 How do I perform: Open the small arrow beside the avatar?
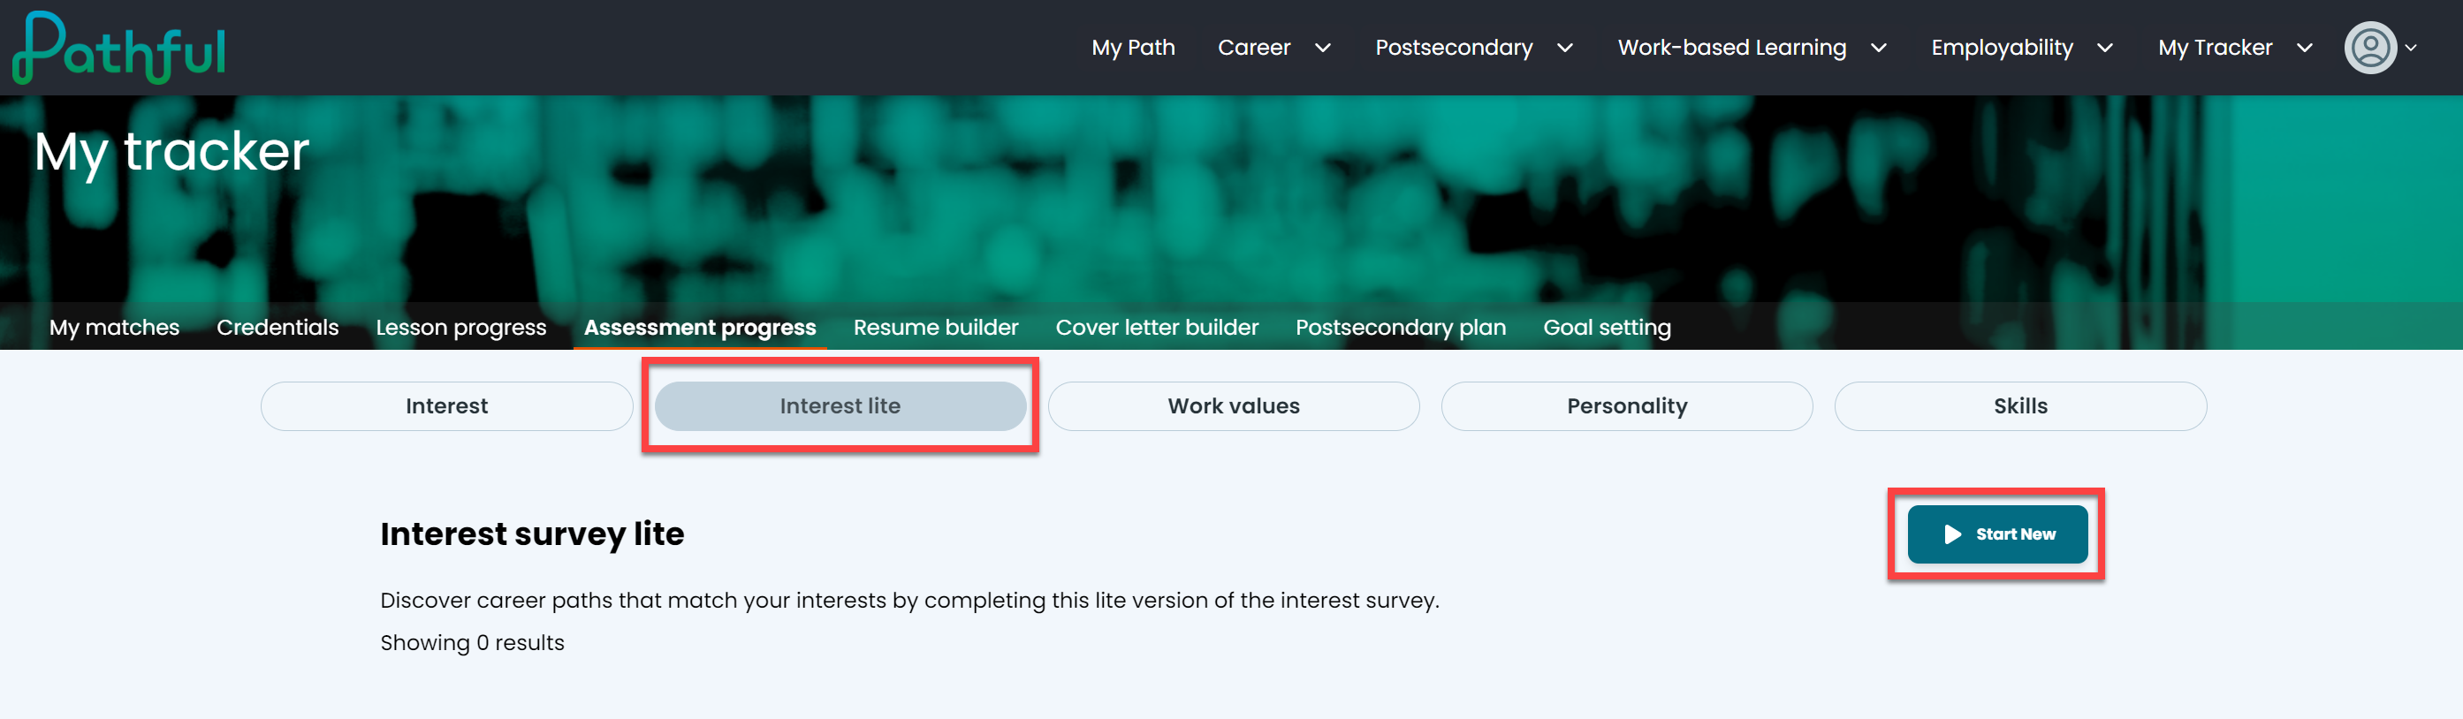coord(2412,48)
